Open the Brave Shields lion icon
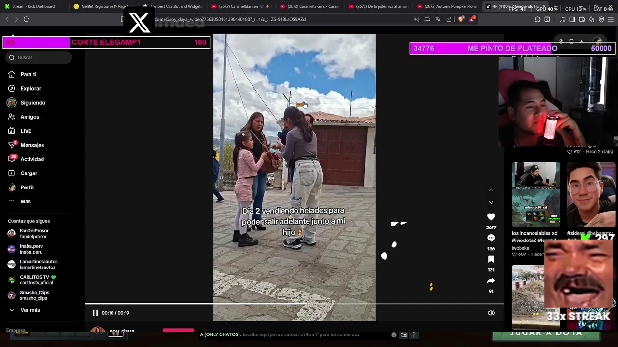The image size is (618, 347). click(x=461, y=19)
